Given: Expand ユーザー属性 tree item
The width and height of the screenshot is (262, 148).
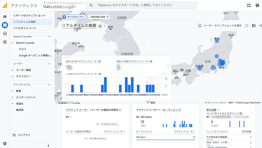Looking at the screenshot, I should (13, 70).
